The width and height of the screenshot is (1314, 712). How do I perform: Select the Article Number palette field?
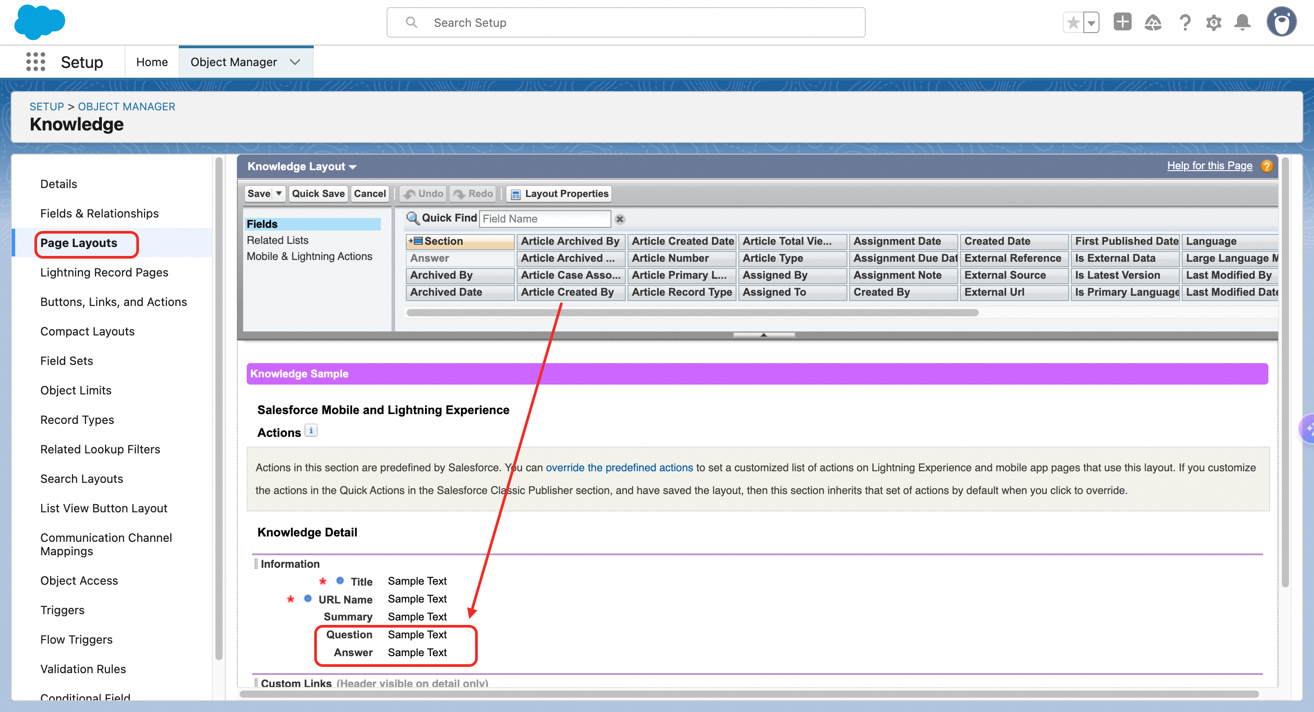point(682,258)
